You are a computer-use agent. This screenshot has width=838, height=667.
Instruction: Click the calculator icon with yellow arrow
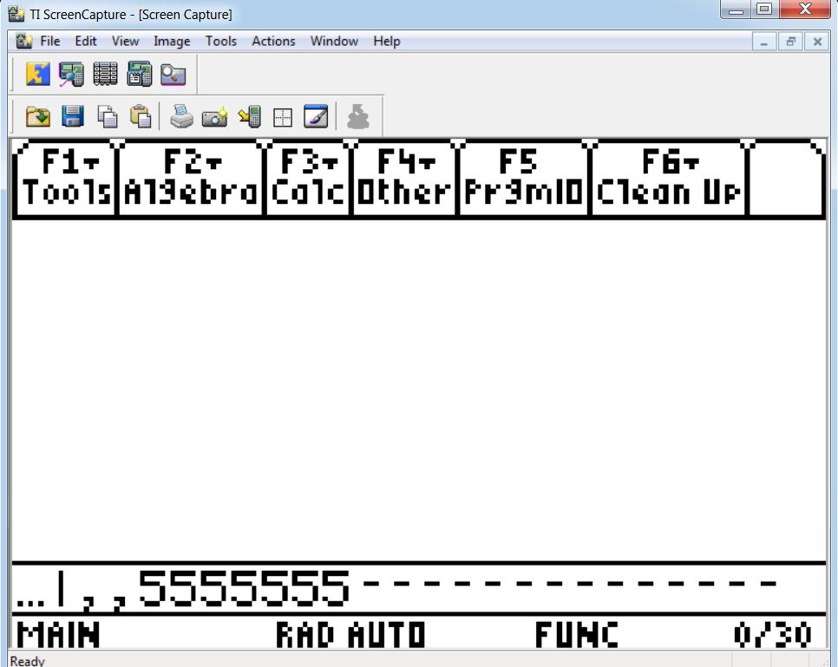[x=249, y=116]
